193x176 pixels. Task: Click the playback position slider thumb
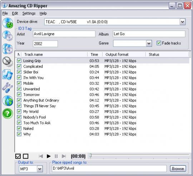coord(90,156)
